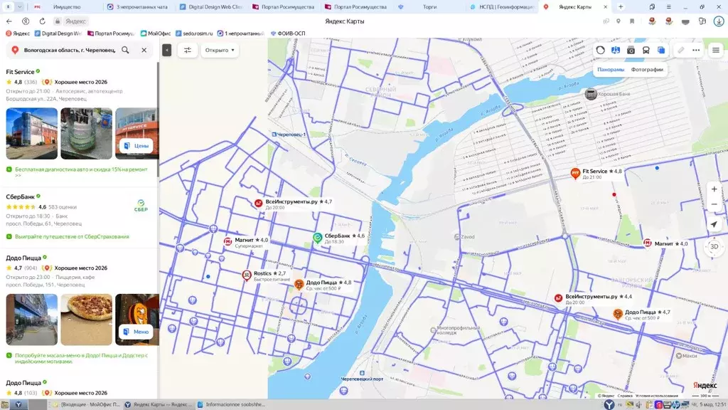The image size is (728, 410).
Task: Toggle the public transport bus layer
Action: click(x=646, y=50)
